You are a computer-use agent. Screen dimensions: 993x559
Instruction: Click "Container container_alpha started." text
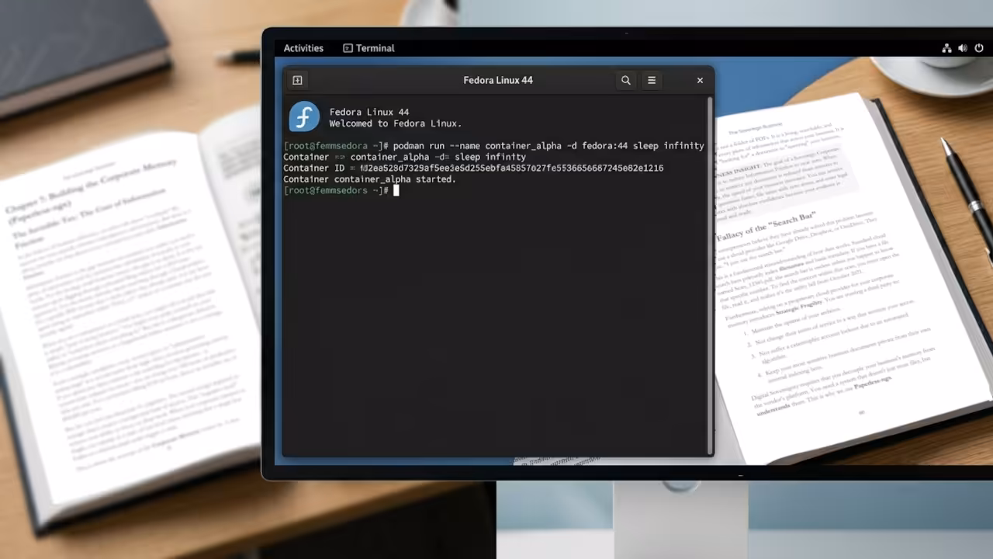(x=369, y=179)
